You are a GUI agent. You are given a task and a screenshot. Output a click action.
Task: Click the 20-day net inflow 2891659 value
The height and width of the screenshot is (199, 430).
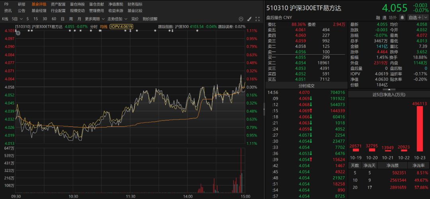pyautogui.click(x=397, y=187)
